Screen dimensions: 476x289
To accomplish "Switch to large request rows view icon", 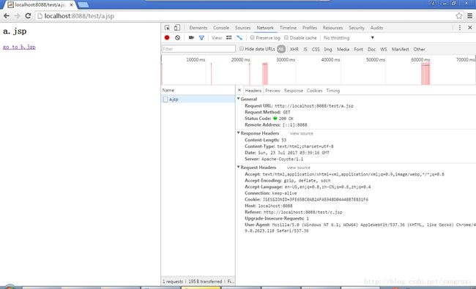I will tap(229, 37).
